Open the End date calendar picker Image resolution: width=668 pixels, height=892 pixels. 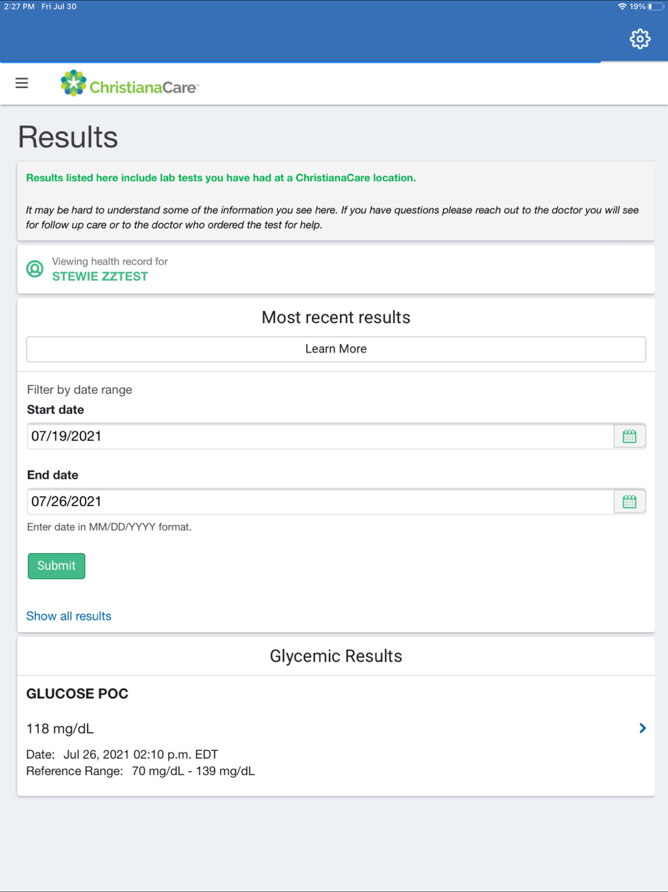(x=629, y=501)
